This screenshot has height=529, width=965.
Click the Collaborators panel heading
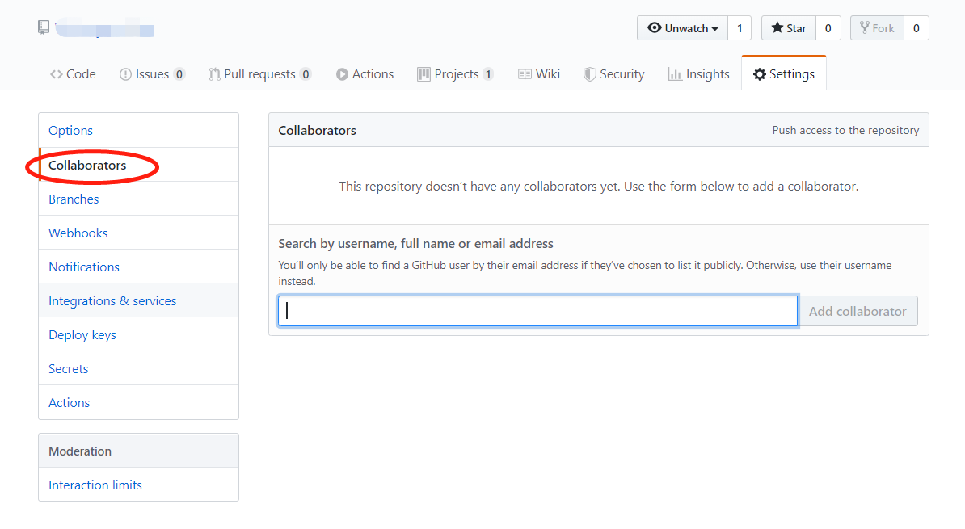317,130
